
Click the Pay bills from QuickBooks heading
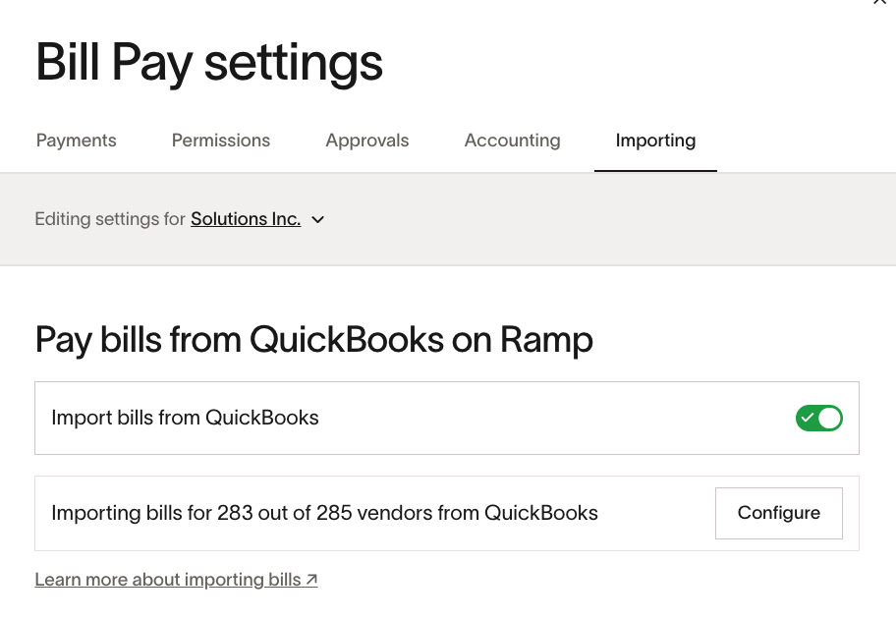[x=313, y=340]
